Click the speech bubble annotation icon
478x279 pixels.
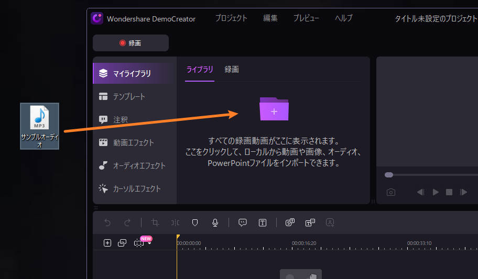[243, 222]
